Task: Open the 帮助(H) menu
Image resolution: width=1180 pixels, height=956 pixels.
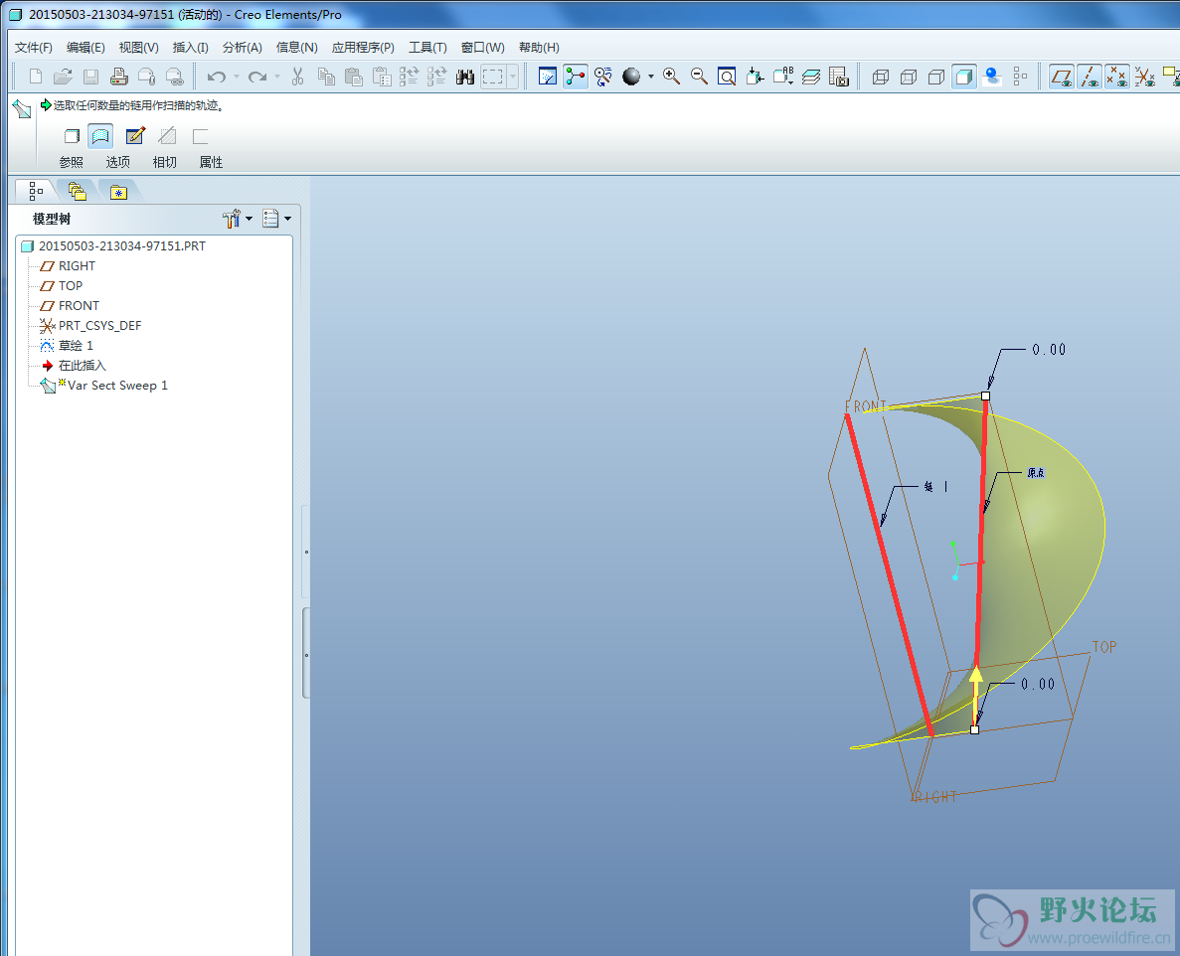Action: 539,48
